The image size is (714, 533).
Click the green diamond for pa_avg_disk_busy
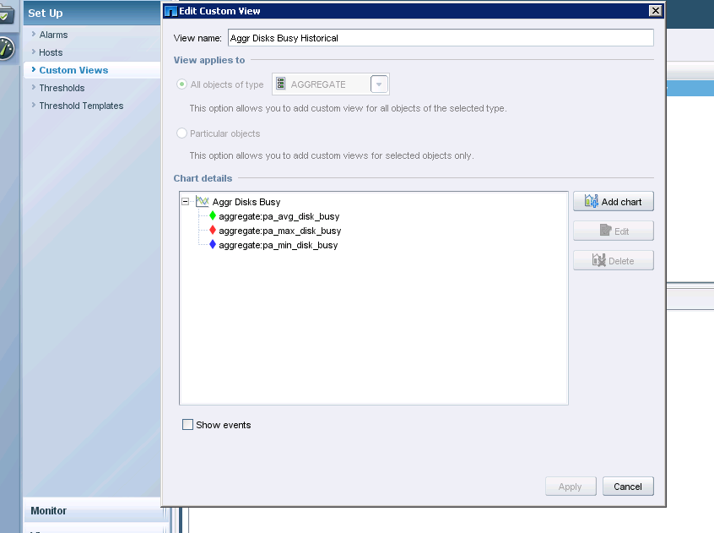pyautogui.click(x=213, y=216)
